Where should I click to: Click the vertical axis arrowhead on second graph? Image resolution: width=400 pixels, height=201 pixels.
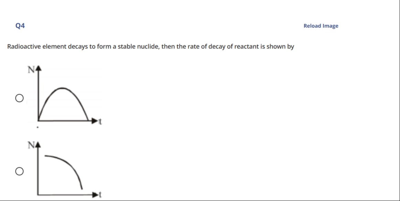pos(38,145)
